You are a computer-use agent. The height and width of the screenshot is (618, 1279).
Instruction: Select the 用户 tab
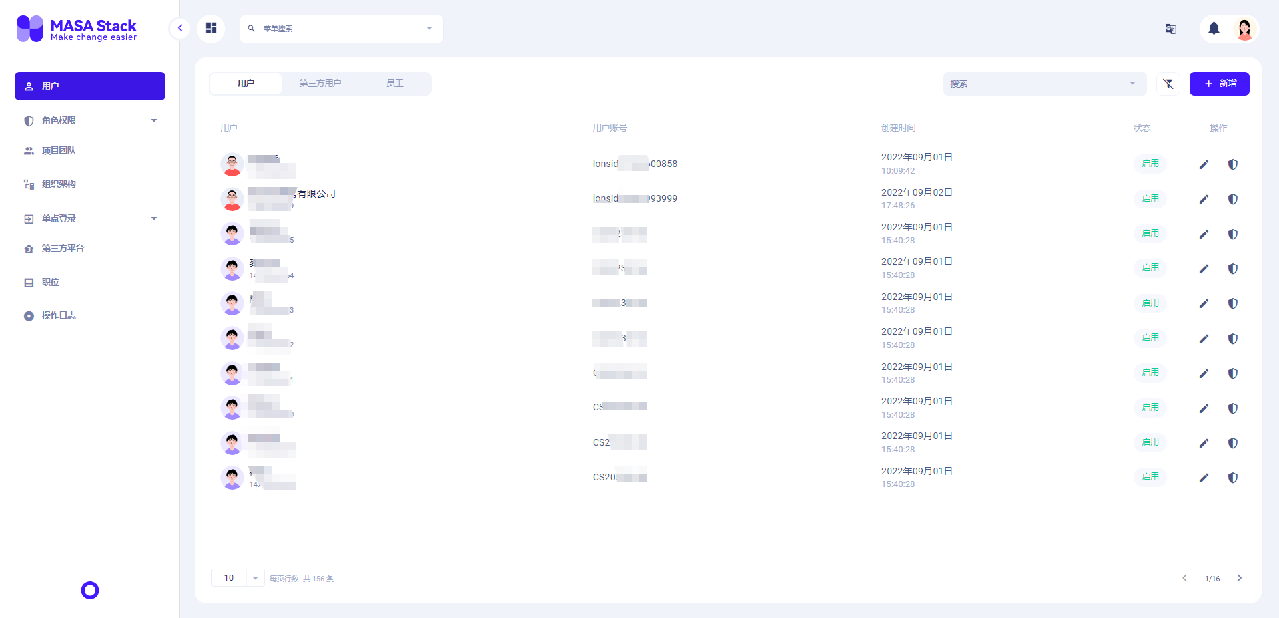[x=246, y=84]
